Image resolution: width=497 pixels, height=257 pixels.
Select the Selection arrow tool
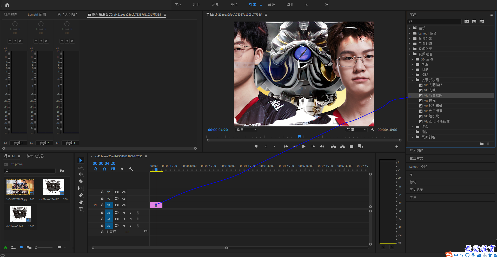coord(81,160)
